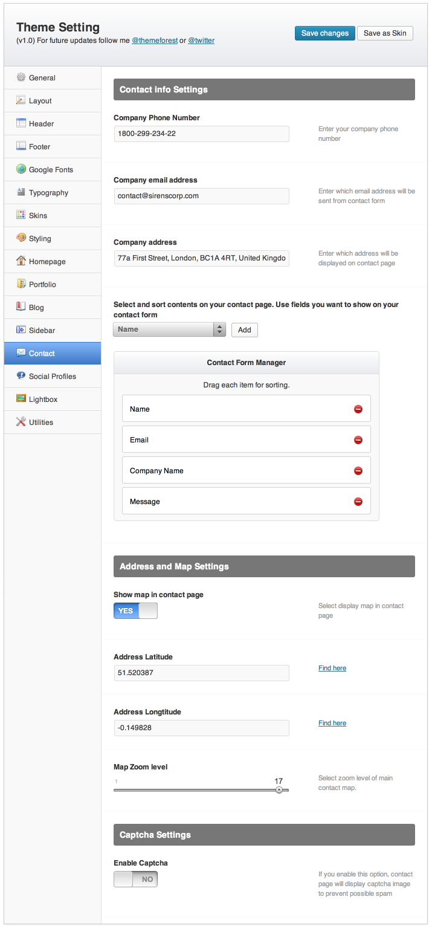The width and height of the screenshot is (432, 926).
Task: Enable the Captcha toggle switch
Action: click(135, 879)
